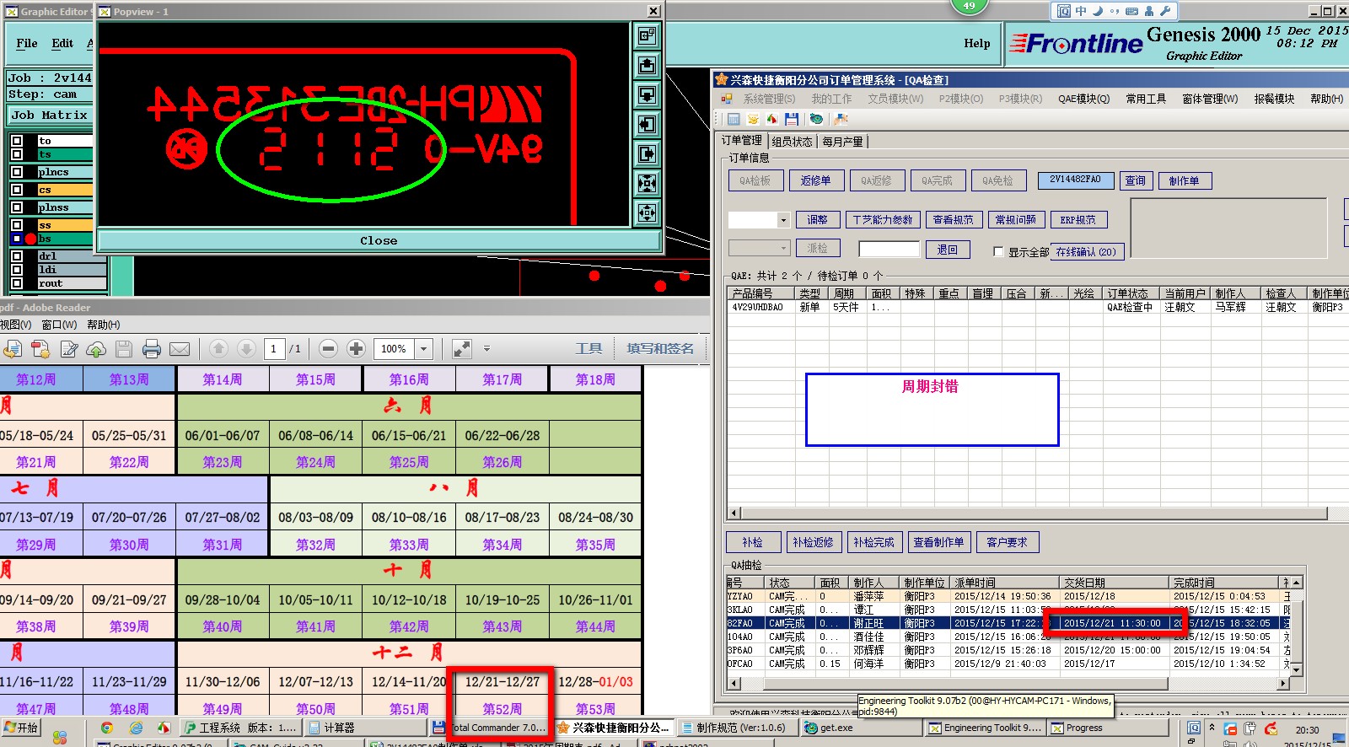Click the blue save disk icon in order system toolbar
The height and width of the screenshot is (747, 1349).
[791, 119]
